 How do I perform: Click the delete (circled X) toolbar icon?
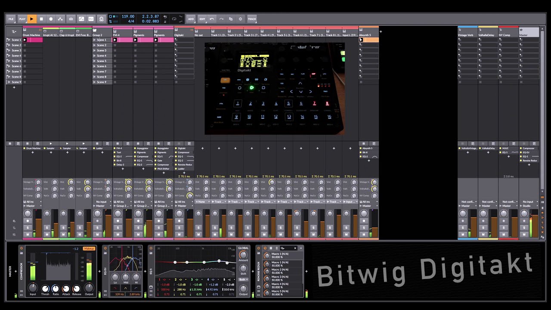pyautogui.click(x=240, y=19)
